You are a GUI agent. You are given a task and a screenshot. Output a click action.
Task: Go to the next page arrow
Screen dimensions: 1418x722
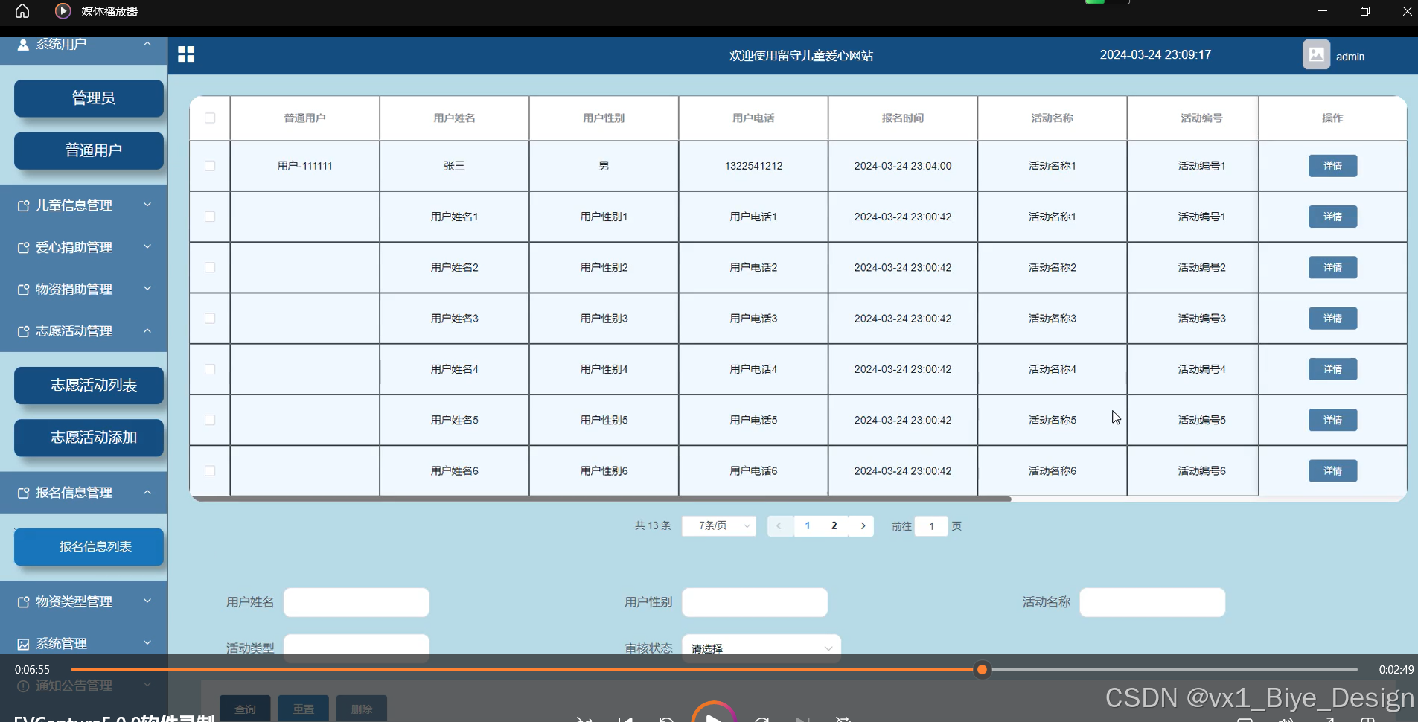tap(863, 526)
